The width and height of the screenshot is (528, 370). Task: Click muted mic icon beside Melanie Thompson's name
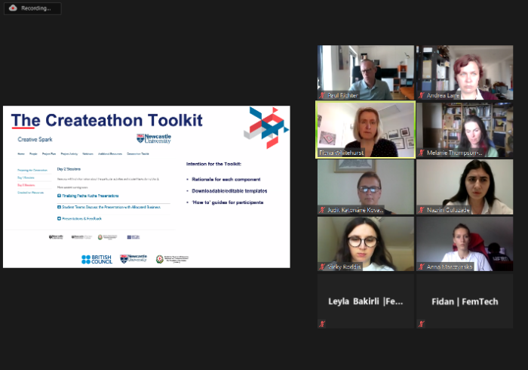(422, 153)
